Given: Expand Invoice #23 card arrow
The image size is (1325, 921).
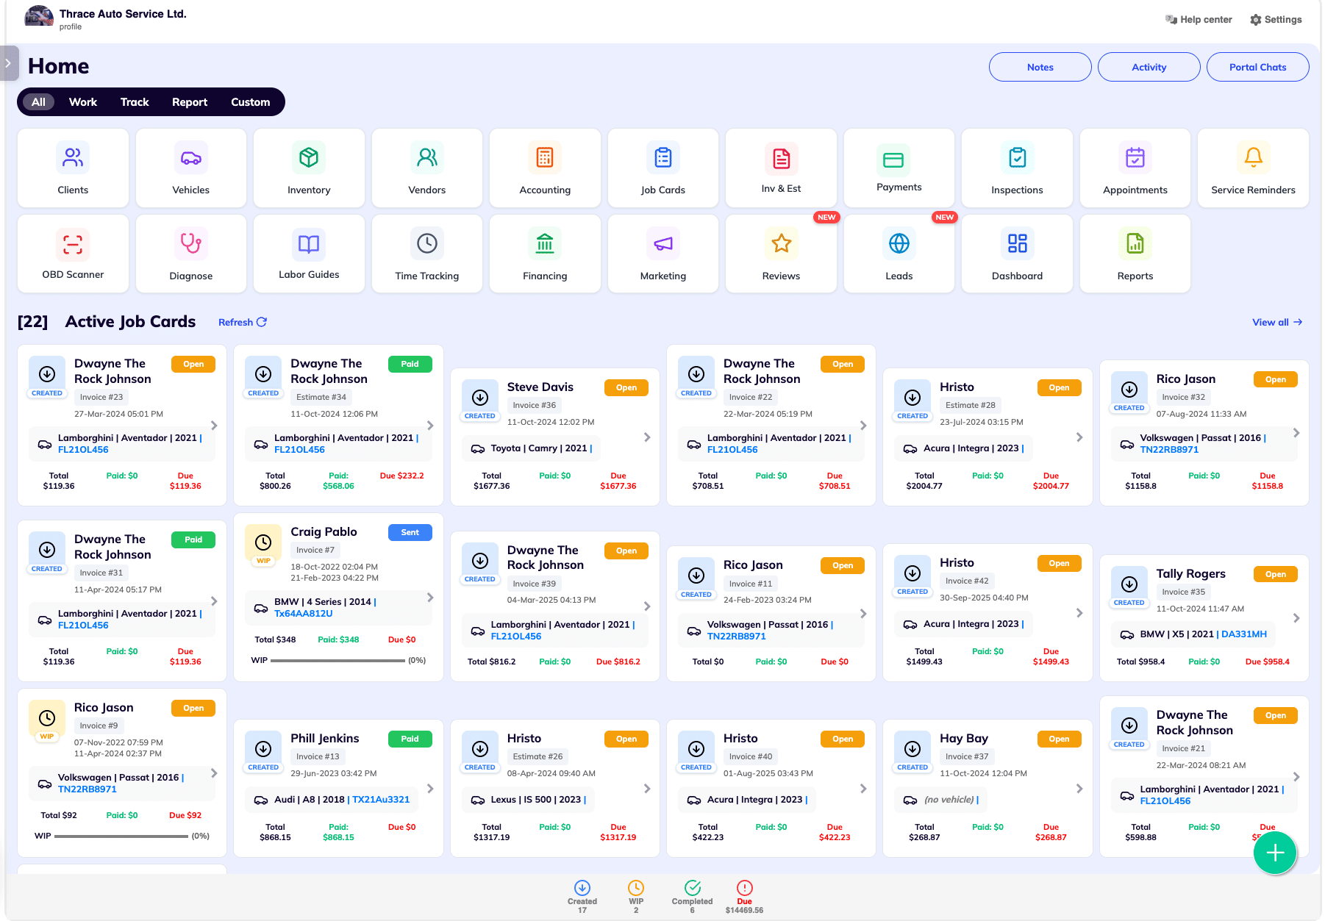Looking at the screenshot, I should (214, 426).
